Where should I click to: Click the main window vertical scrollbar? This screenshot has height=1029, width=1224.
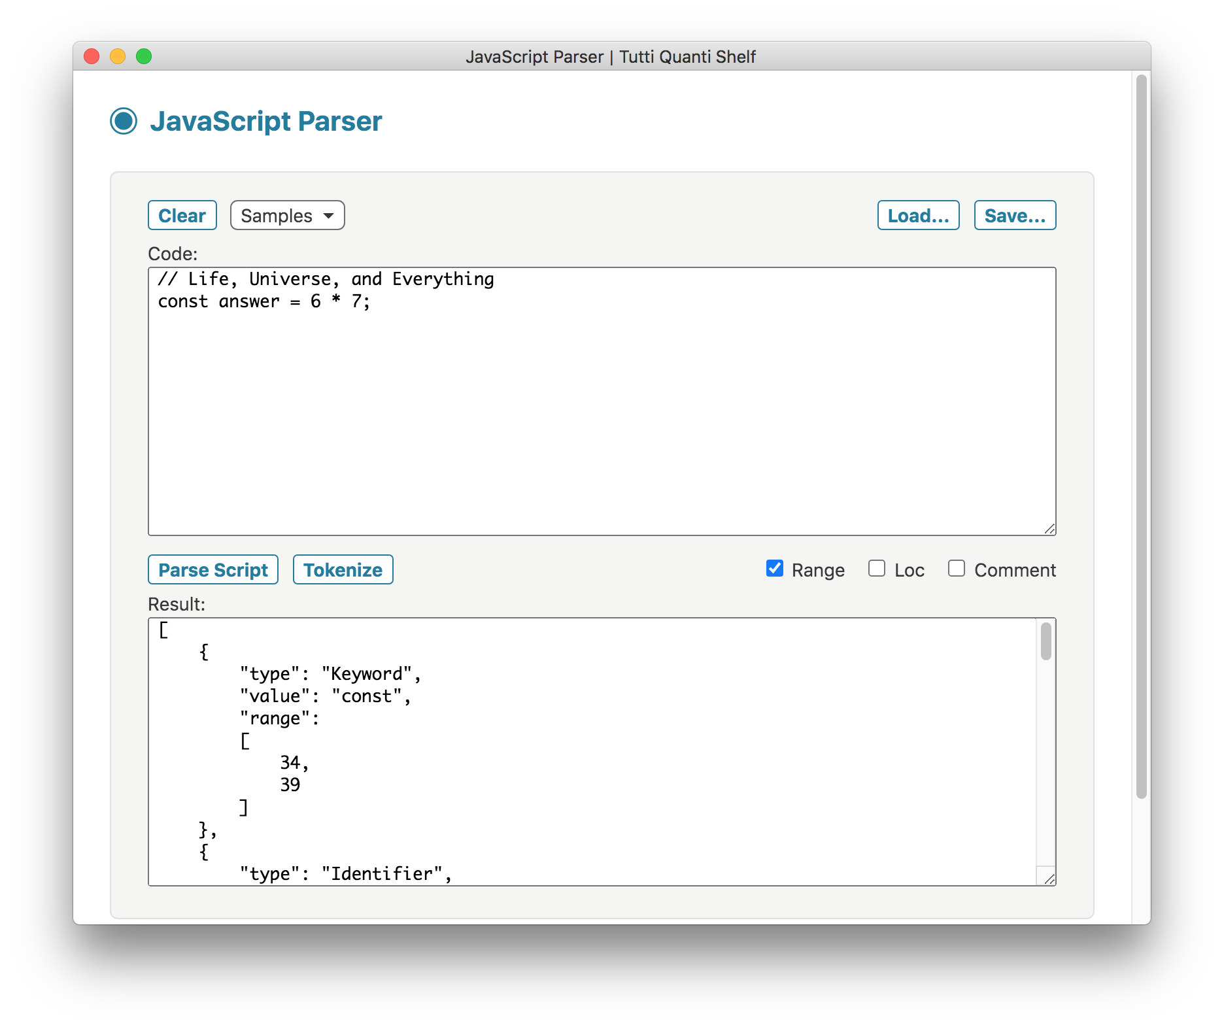point(1142,437)
